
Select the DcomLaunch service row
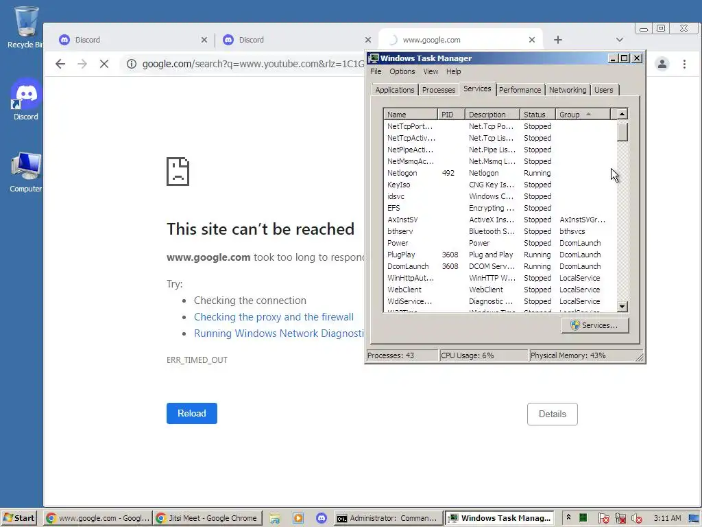tap(500, 266)
